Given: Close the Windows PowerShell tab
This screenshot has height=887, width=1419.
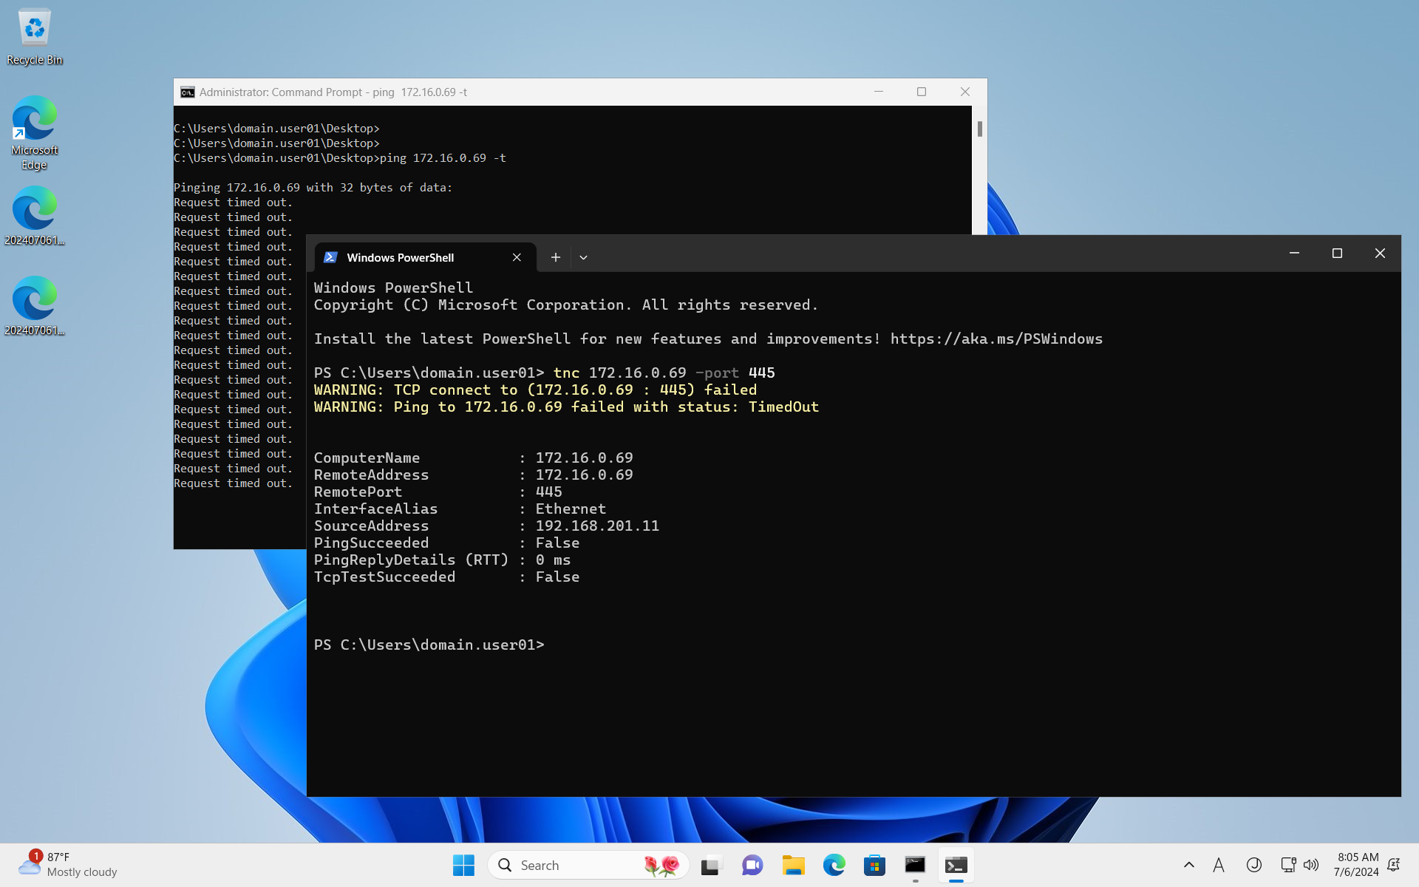Looking at the screenshot, I should (x=517, y=257).
